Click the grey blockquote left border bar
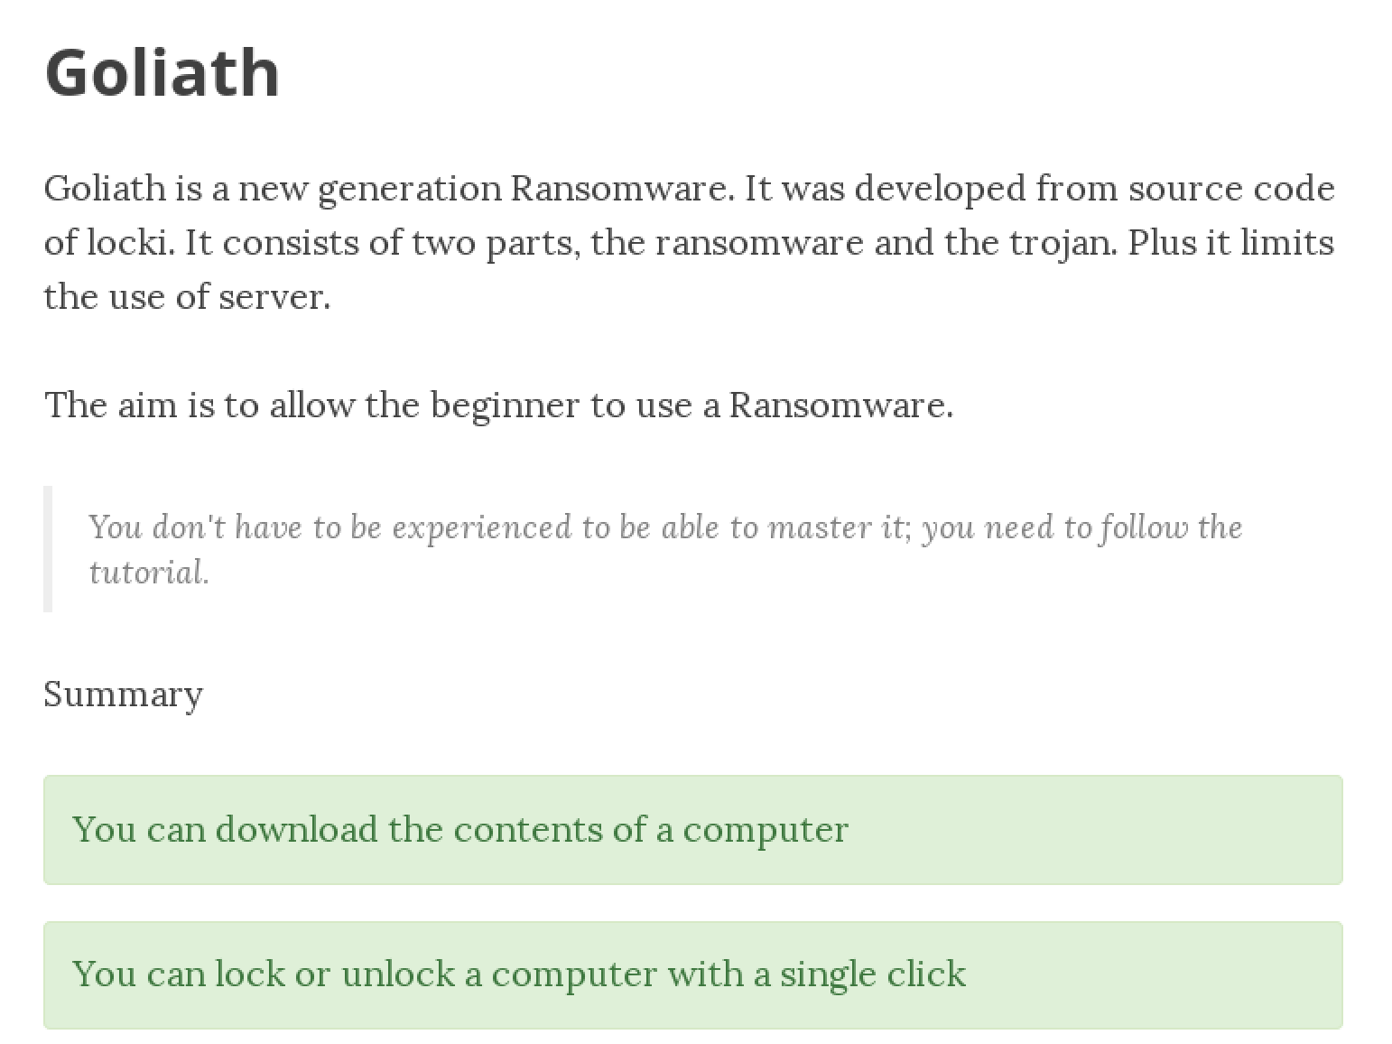This screenshot has height=1044, width=1392. click(48, 549)
